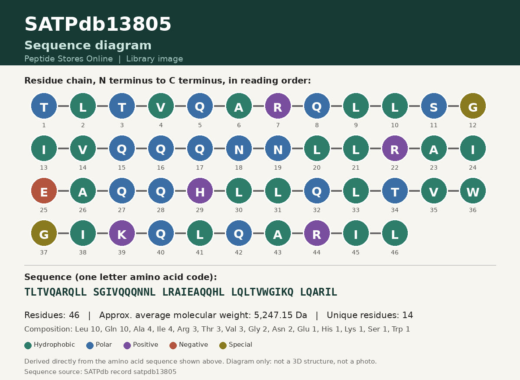Select the Positive legend color dot

pyautogui.click(x=127, y=345)
